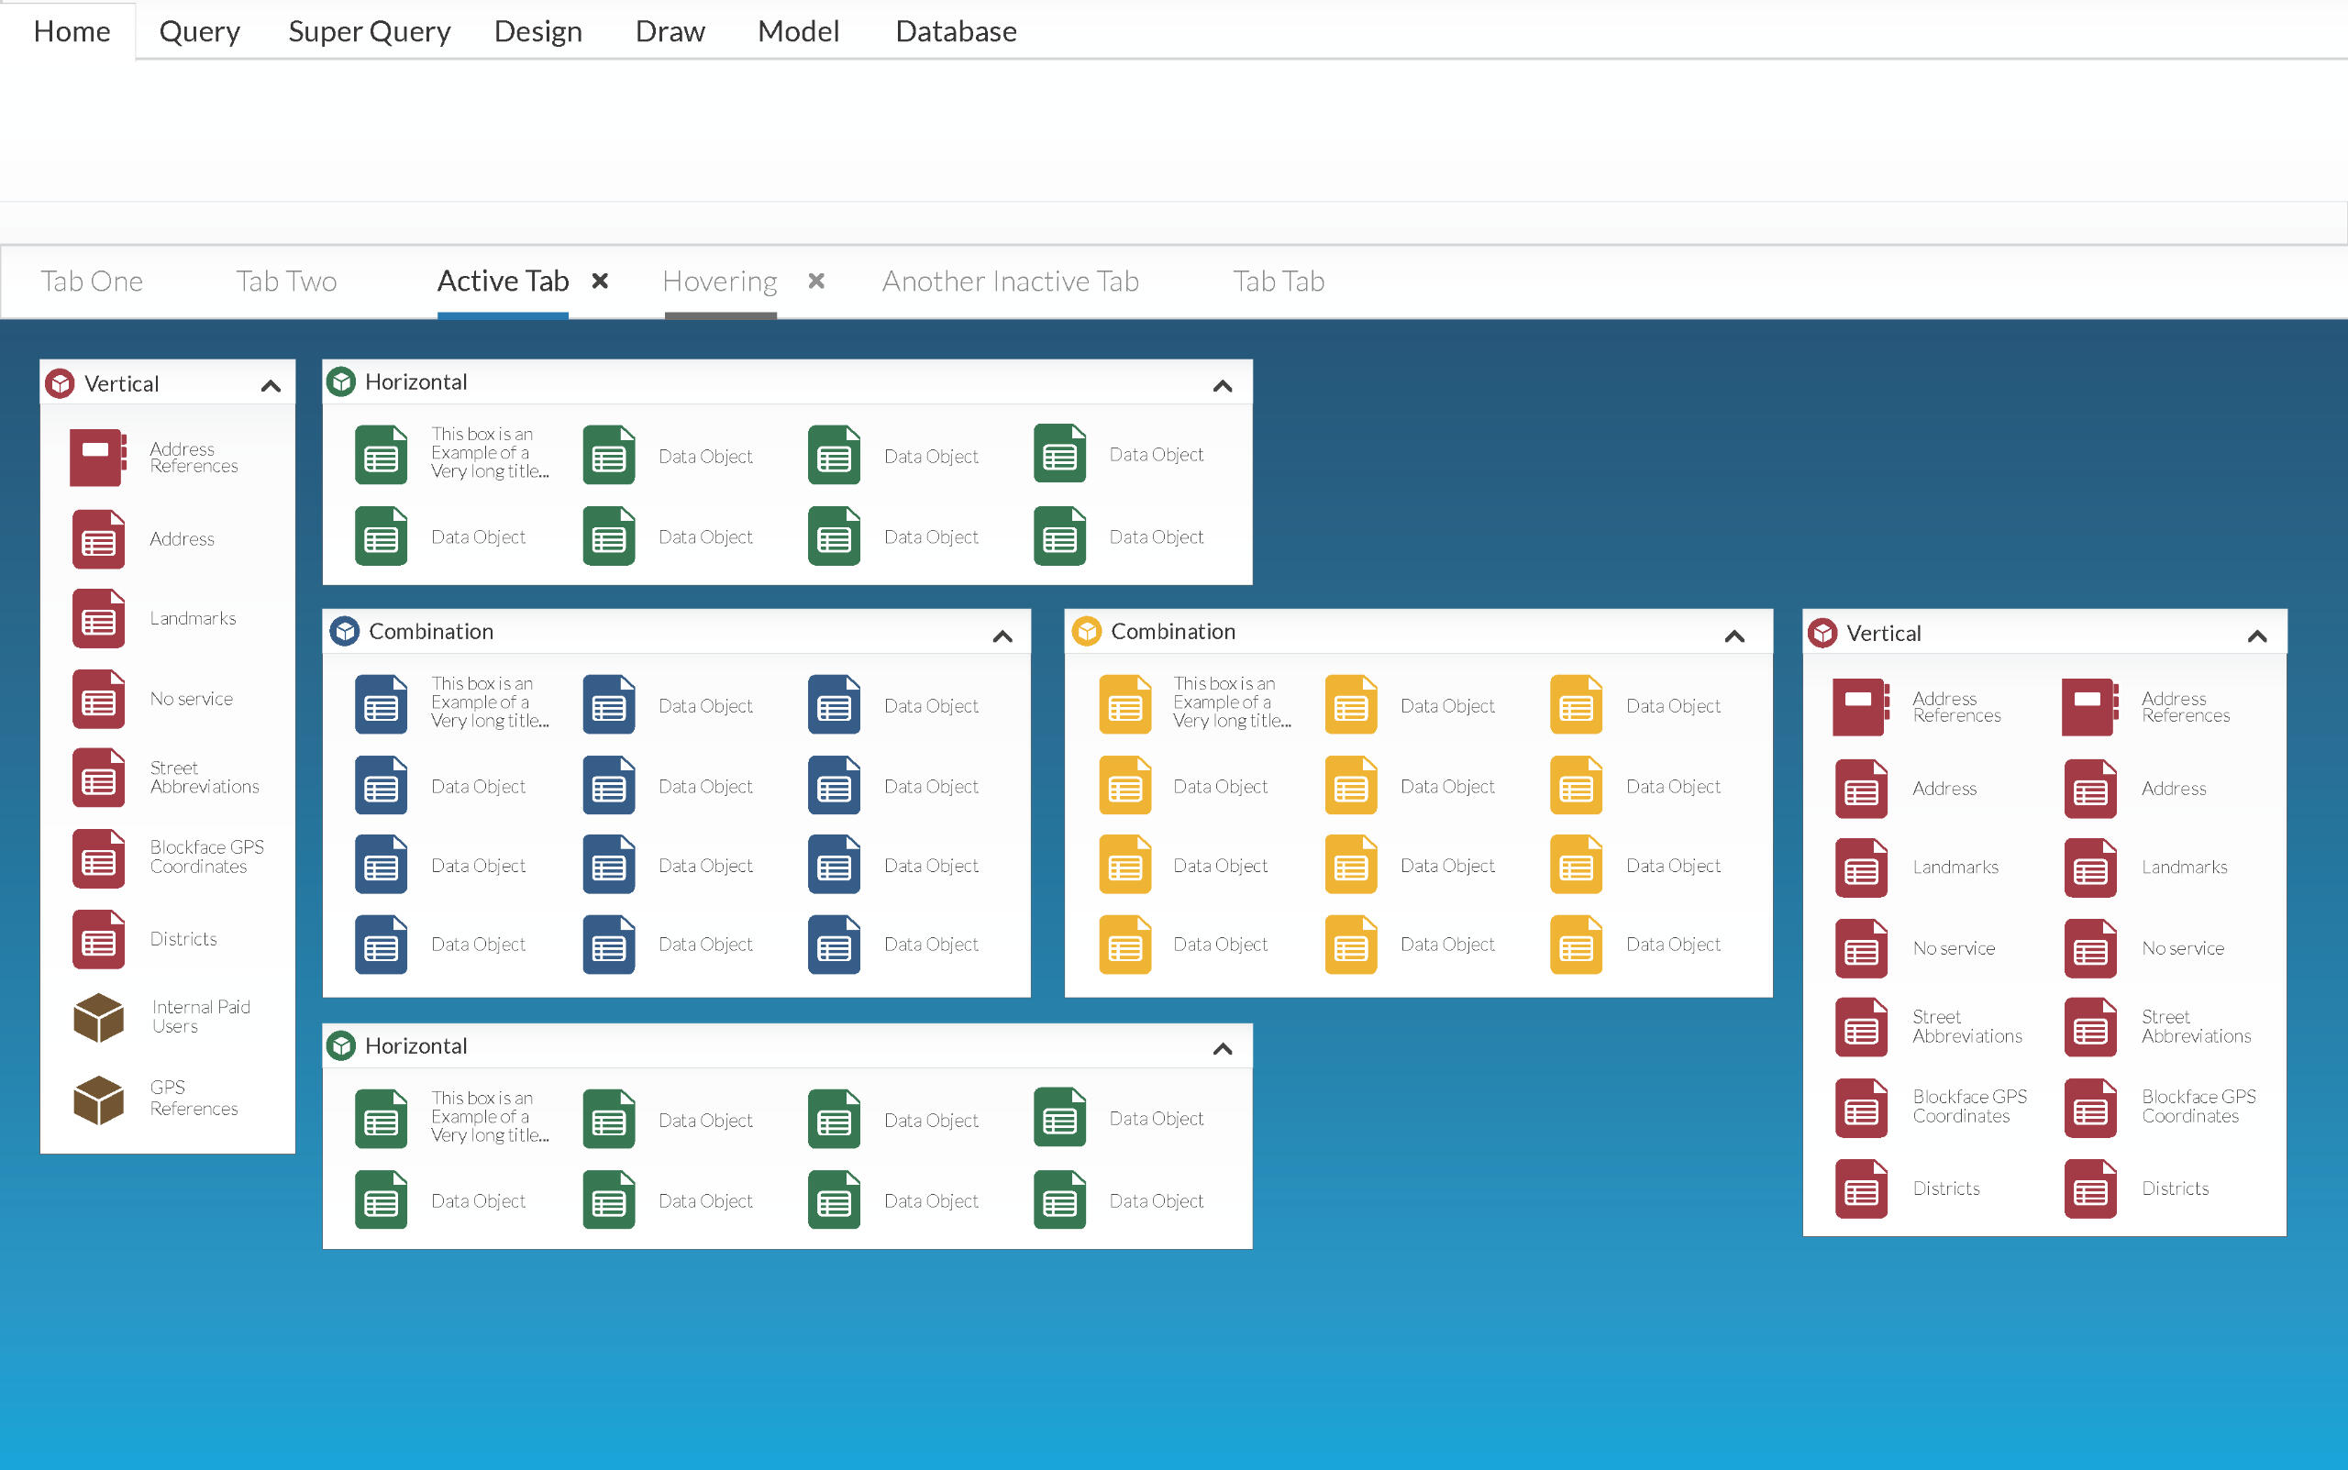This screenshot has width=2348, height=1470.
Task: Click the red cube icon on left Vertical panel header
Action: click(61, 383)
